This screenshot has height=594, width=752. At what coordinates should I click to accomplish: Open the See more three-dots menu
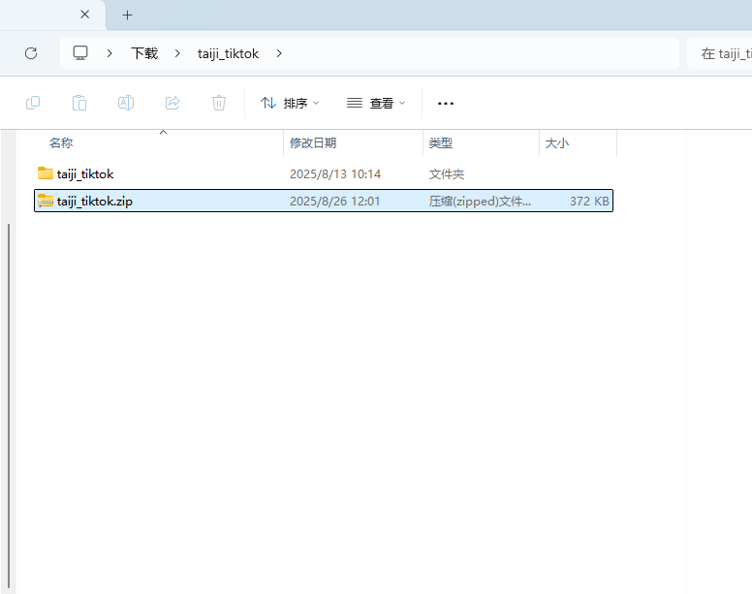click(446, 103)
